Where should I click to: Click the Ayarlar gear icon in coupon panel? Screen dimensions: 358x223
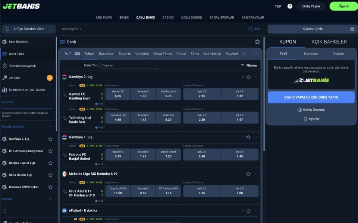pyautogui.click(x=305, y=119)
